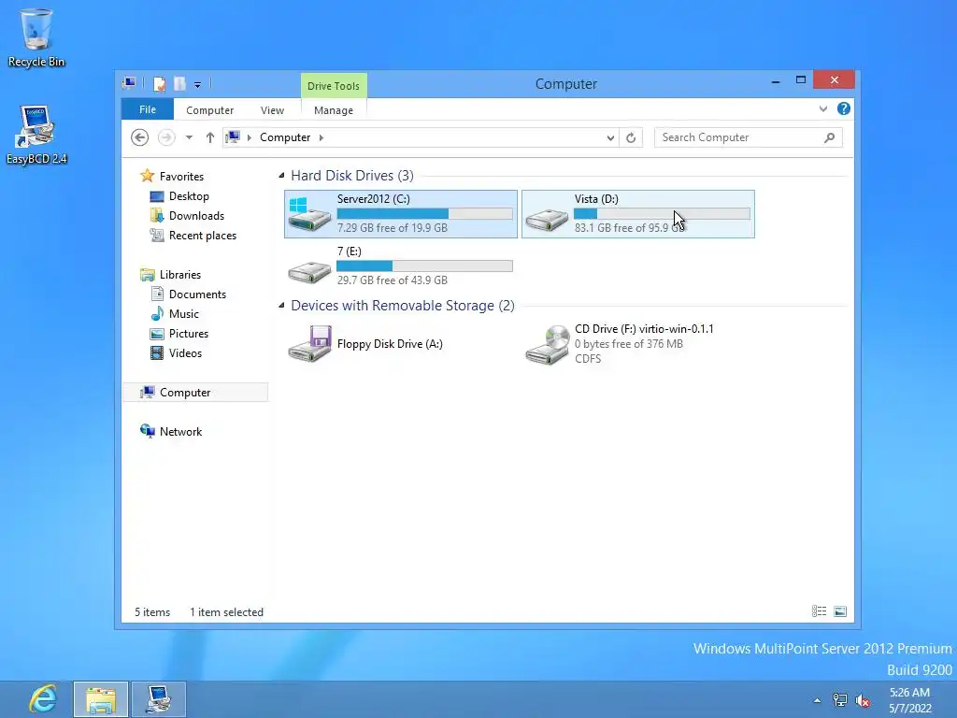This screenshot has width=957, height=718.
Task: Open the Music library
Action: [184, 314]
